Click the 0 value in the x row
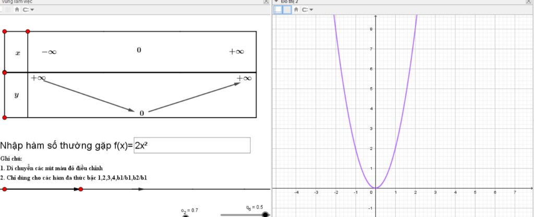Viewport: 534px width, 217px height. [139, 50]
